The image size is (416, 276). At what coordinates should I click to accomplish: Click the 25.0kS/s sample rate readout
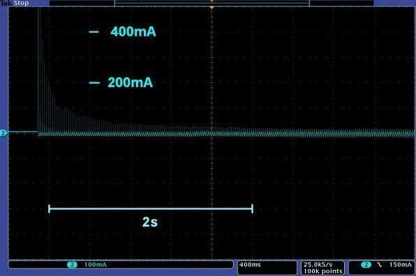[x=318, y=264]
